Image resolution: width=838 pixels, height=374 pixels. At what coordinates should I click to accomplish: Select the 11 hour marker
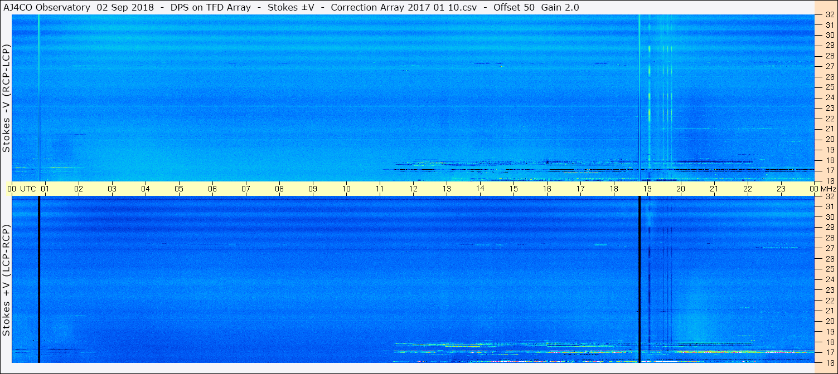click(x=380, y=189)
